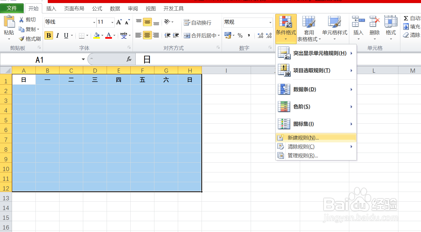The height and width of the screenshot is (232, 421).
Task: Open Cell Styles (单元格样式)
Action: point(334,28)
